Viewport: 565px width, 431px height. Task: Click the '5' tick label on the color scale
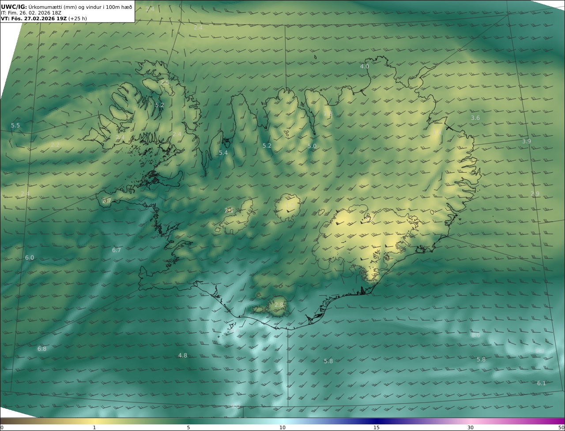click(x=188, y=427)
